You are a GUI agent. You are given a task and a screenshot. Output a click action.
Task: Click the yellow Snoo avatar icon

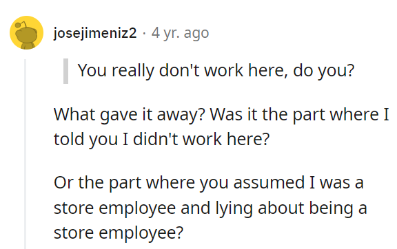(x=26, y=32)
